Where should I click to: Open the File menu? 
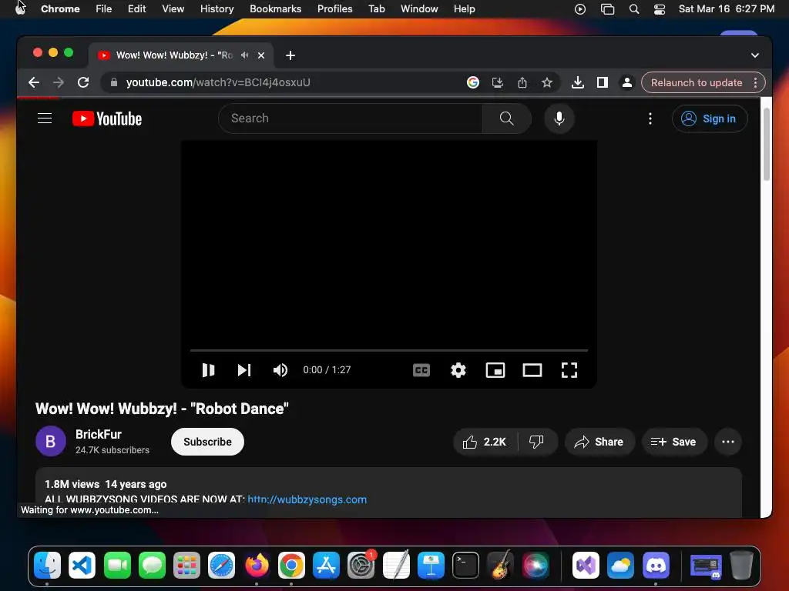tap(104, 9)
